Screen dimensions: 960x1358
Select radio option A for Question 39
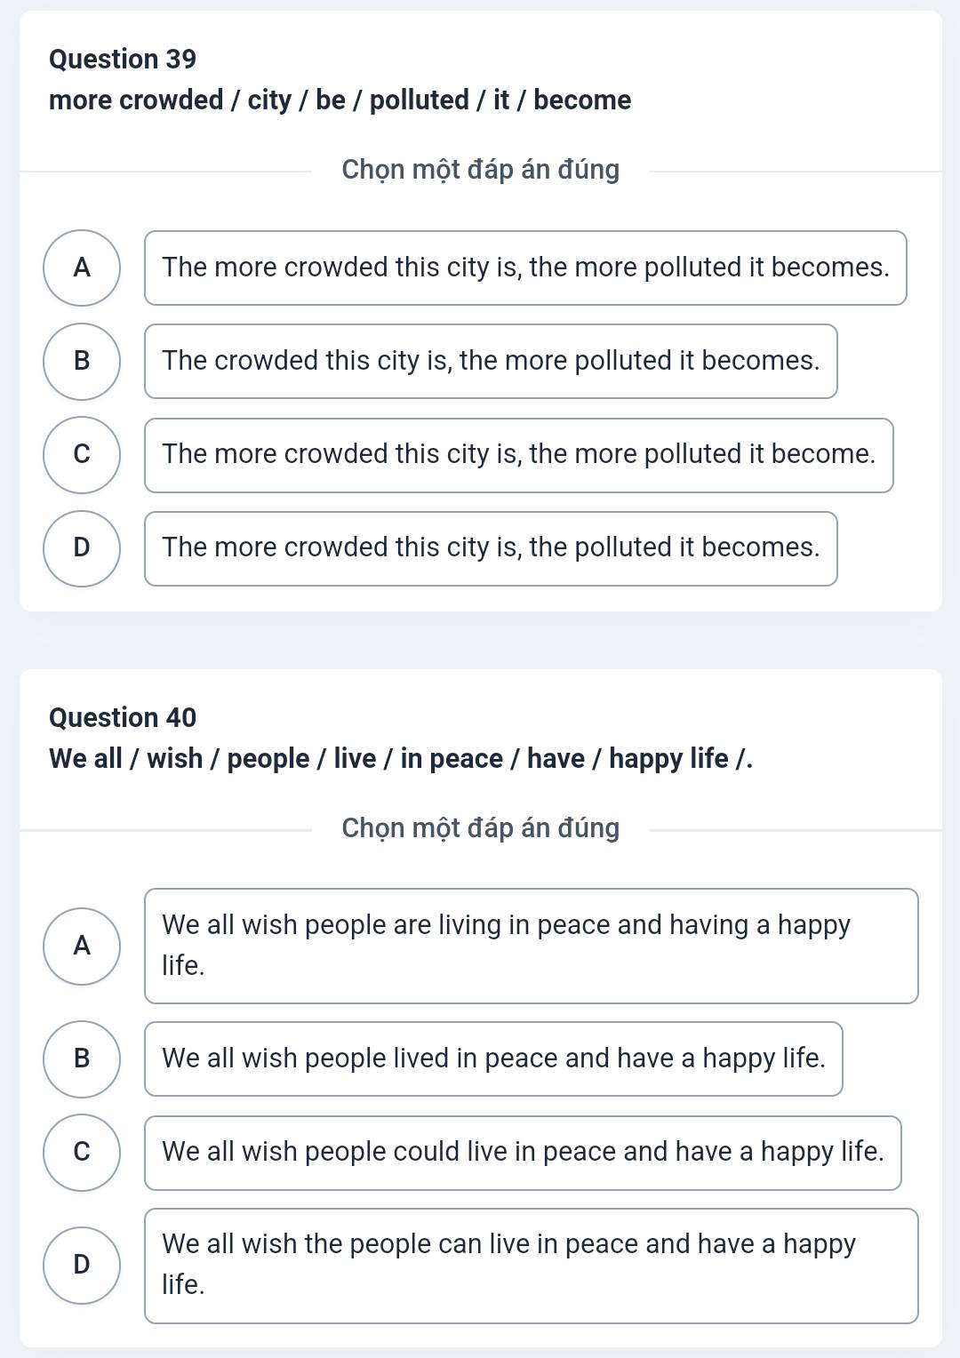tap(82, 268)
